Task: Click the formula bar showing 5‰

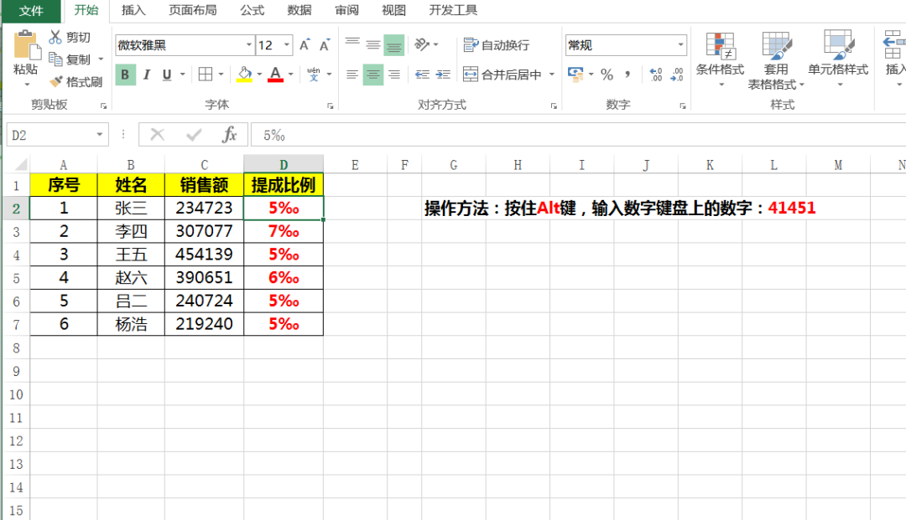Action: 578,135
